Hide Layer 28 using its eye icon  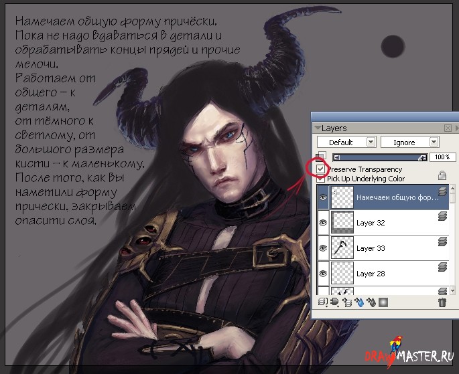click(323, 274)
